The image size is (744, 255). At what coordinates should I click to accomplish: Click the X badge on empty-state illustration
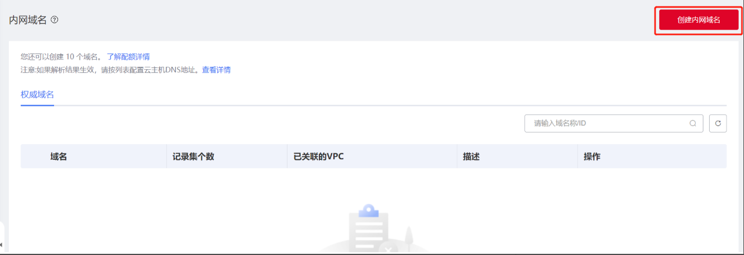(x=388, y=250)
